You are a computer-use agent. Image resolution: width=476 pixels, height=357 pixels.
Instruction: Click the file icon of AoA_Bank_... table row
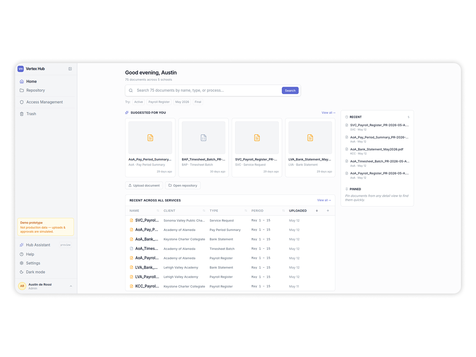(x=132, y=239)
